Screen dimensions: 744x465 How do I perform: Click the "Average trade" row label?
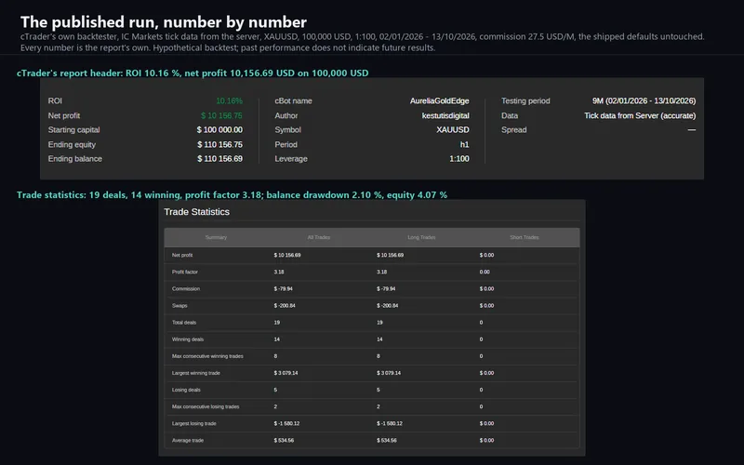click(x=188, y=440)
